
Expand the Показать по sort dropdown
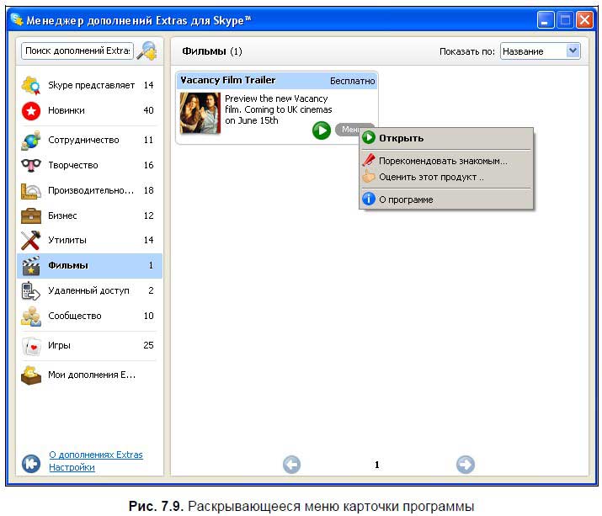(573, 51)
